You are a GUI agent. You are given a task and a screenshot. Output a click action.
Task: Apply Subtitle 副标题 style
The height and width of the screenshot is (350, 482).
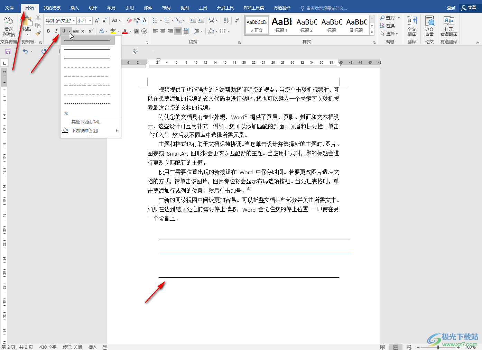356,25
